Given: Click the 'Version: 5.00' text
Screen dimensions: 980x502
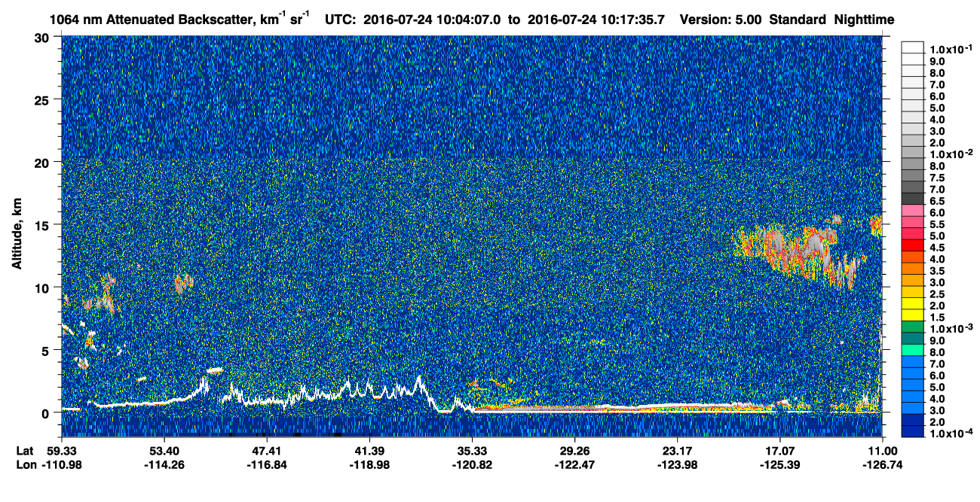Looking at the screenshot, I should (x=721, y=19).
